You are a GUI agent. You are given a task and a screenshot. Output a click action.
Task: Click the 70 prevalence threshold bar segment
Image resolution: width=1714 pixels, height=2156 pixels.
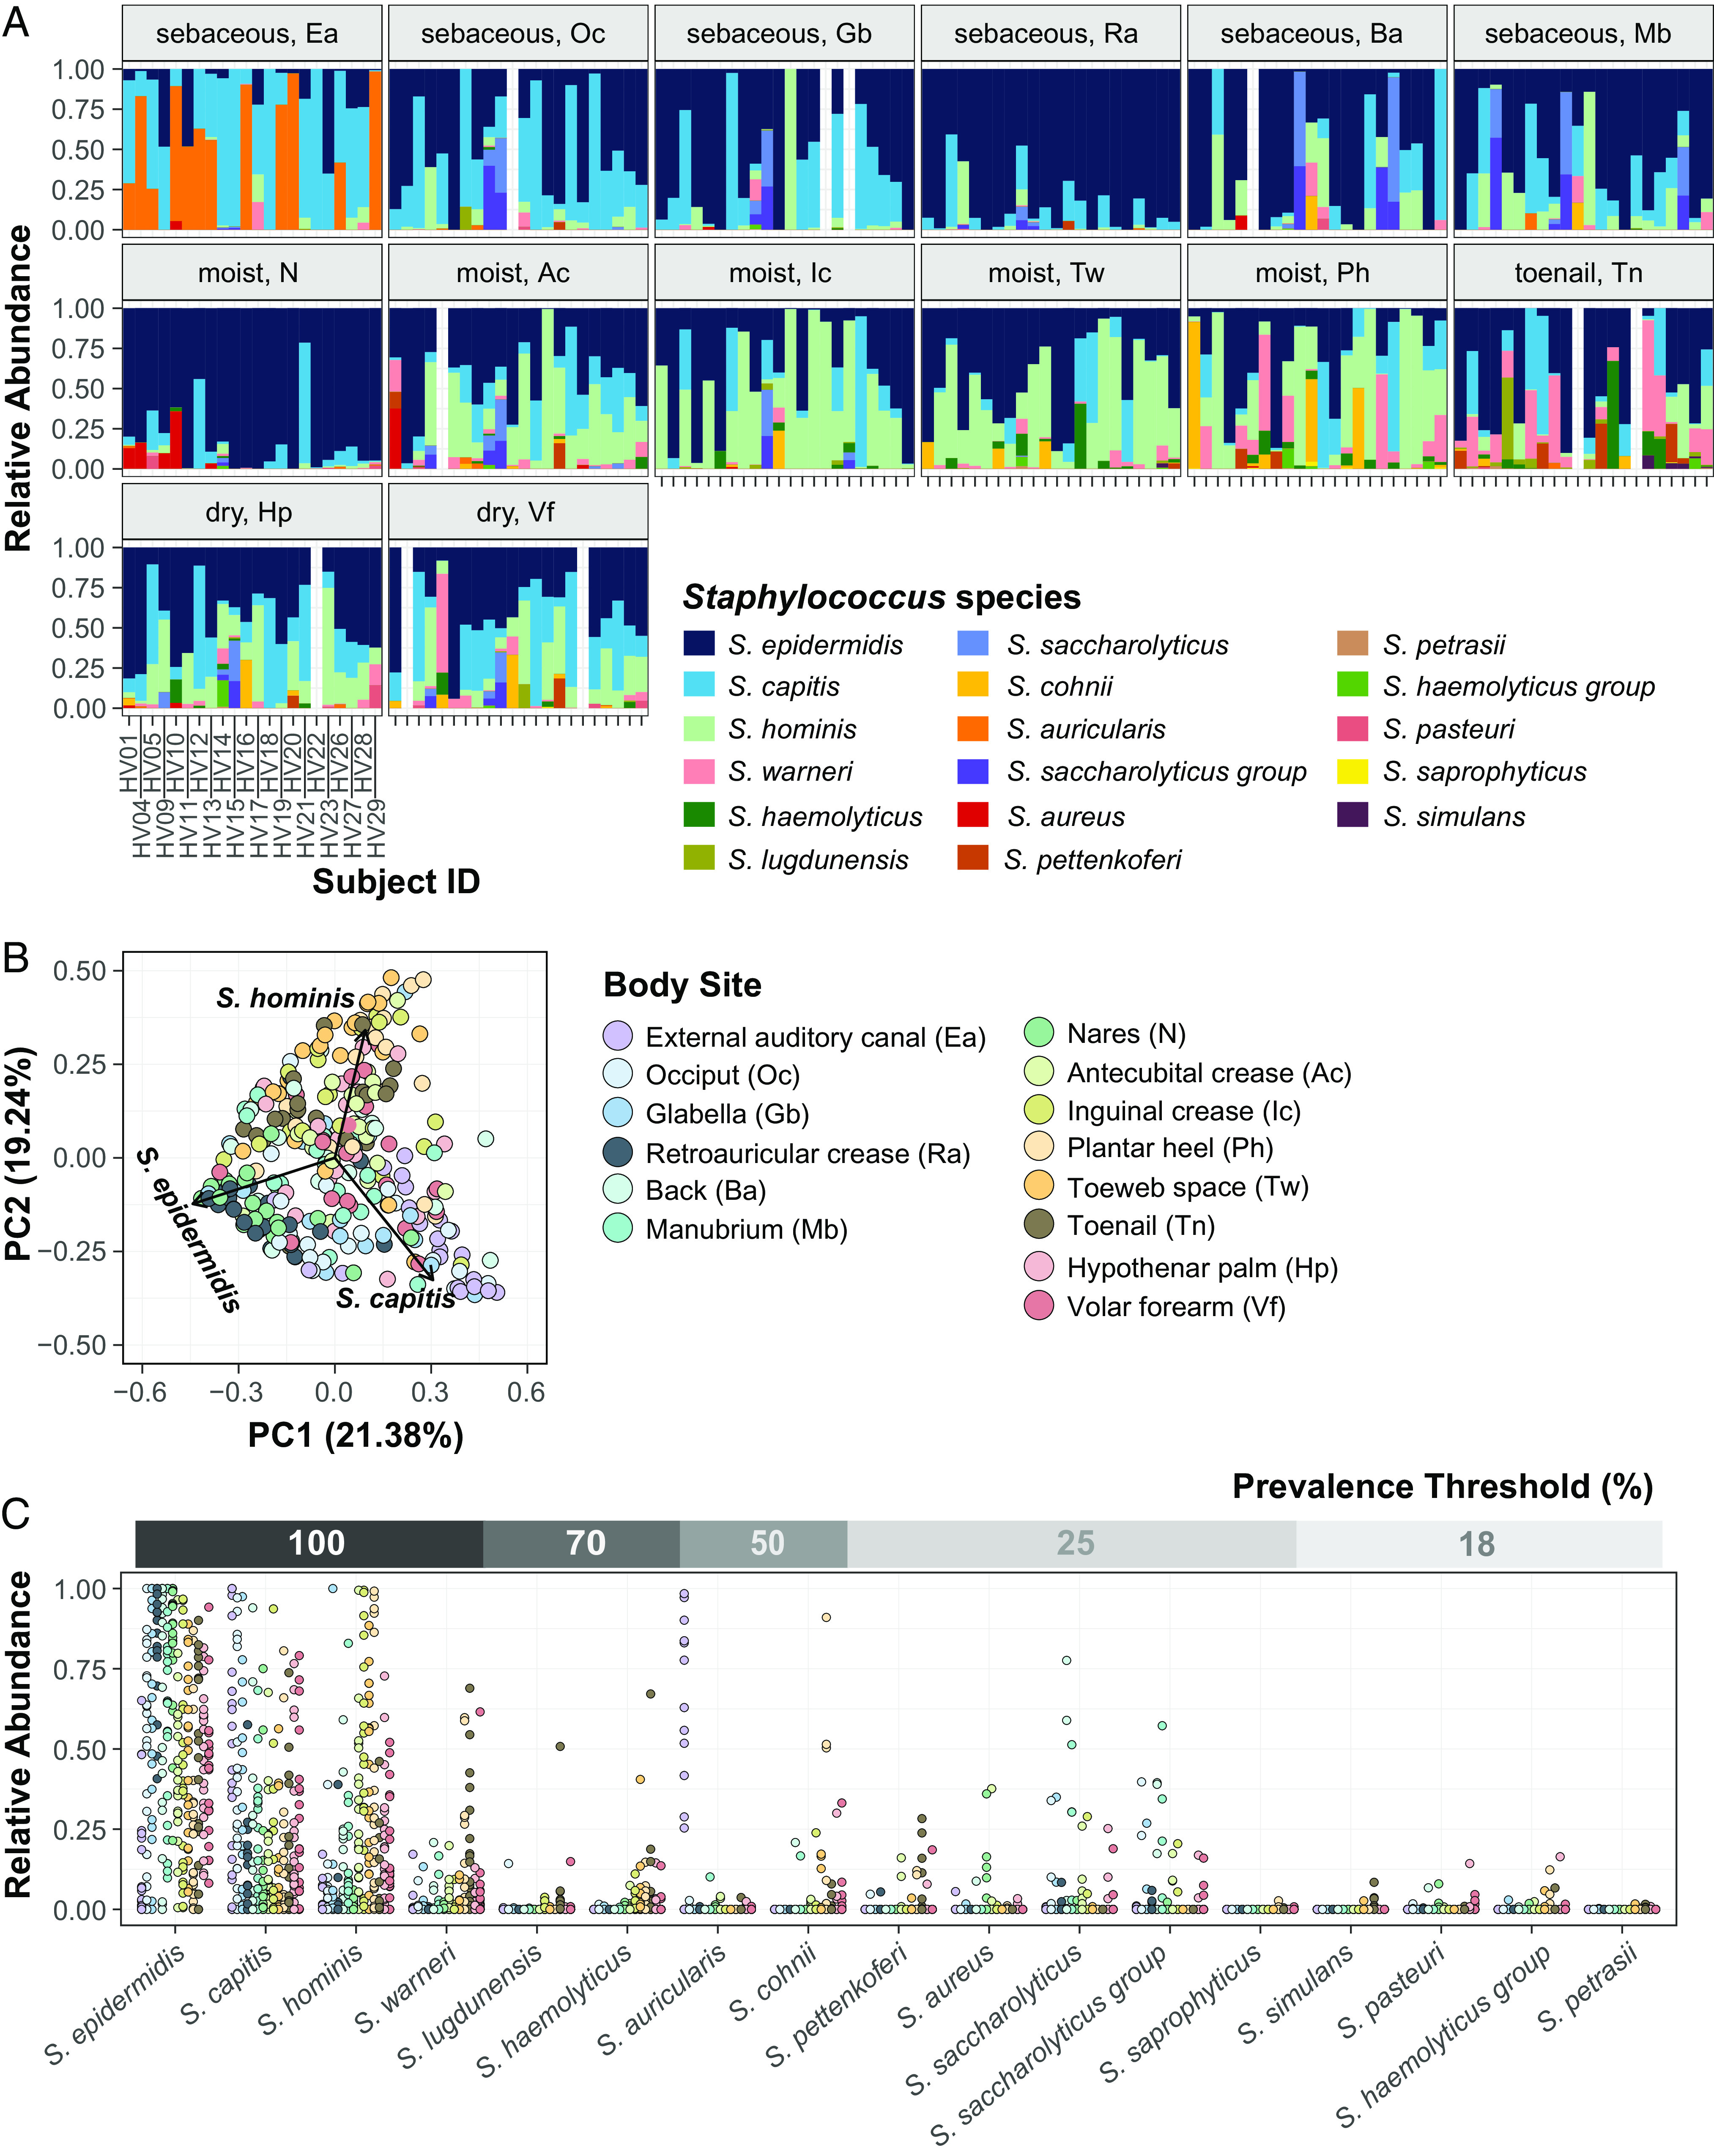coord(581,1544)
